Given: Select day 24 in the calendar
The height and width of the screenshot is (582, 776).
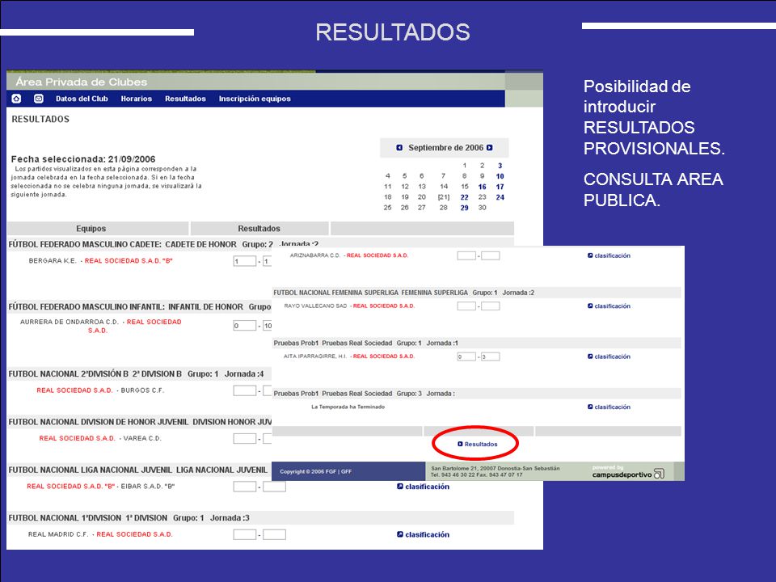Looking at the screenshot, I should [500, 197].
